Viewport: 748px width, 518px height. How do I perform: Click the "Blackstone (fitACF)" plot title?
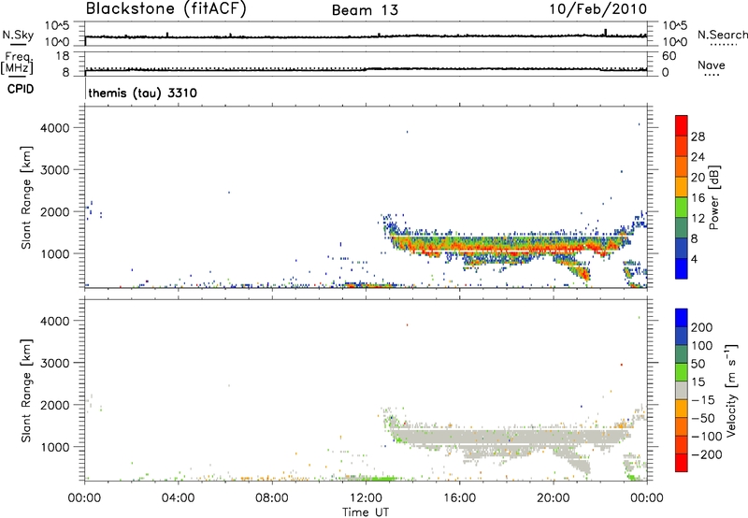point(165,8)
